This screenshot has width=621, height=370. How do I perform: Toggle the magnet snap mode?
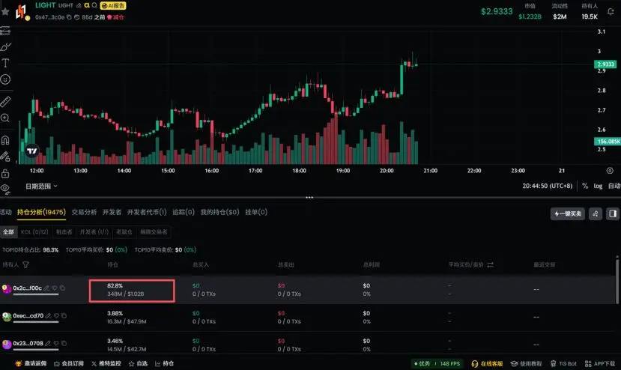pyautogui.click(x=5, y=140)
